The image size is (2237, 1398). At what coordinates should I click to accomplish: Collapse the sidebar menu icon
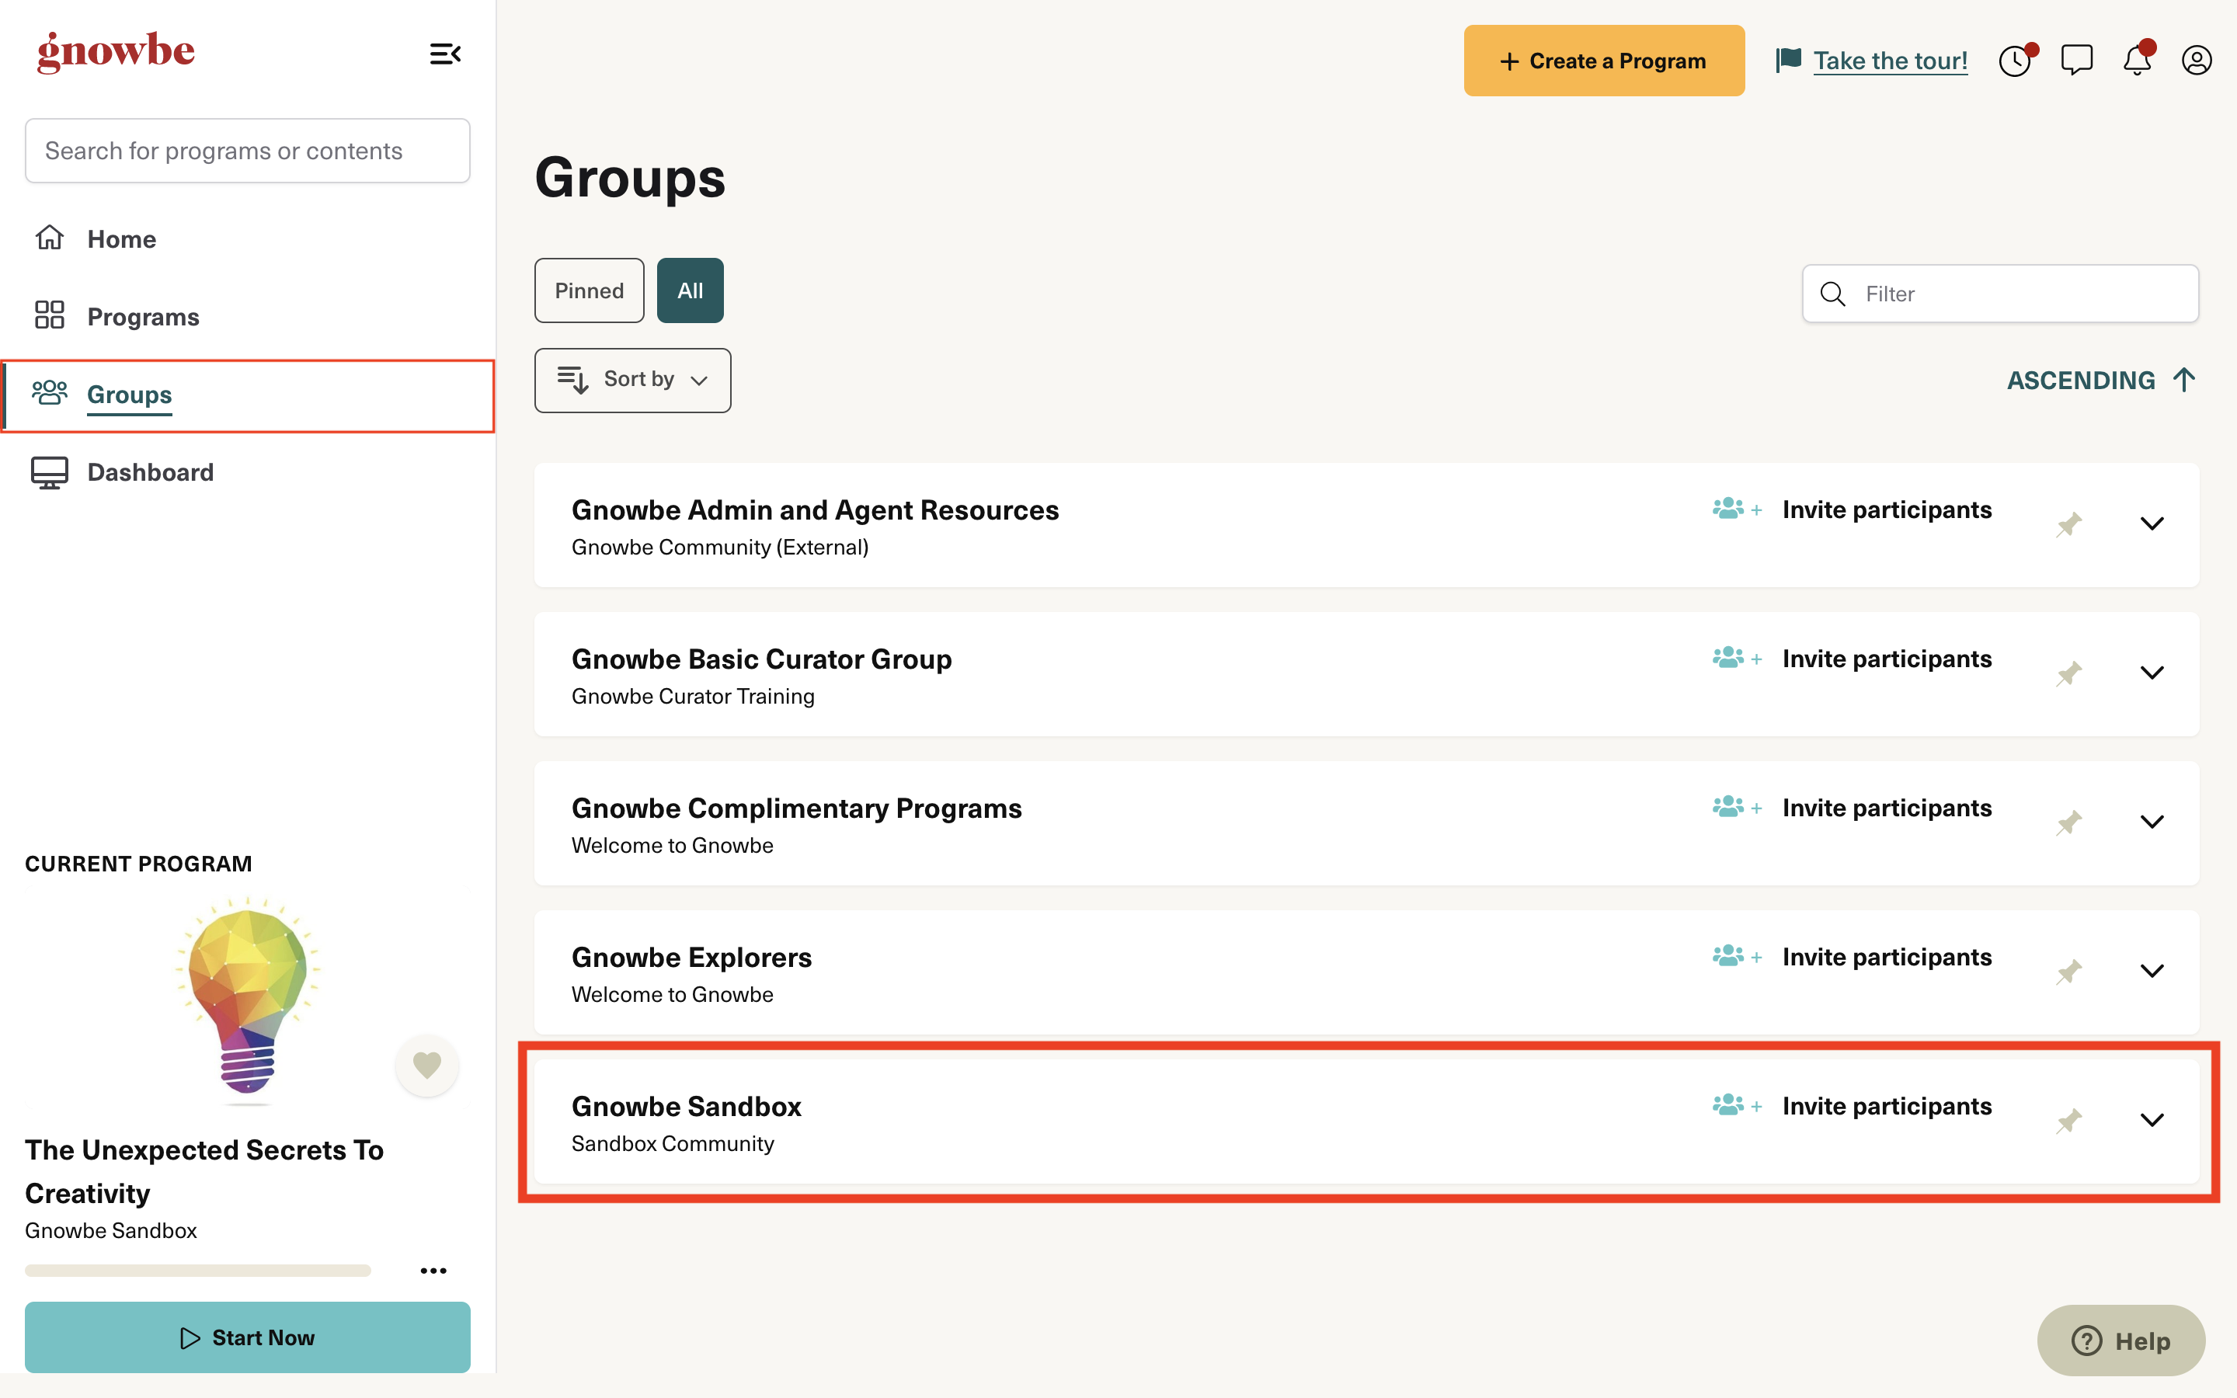444,54
